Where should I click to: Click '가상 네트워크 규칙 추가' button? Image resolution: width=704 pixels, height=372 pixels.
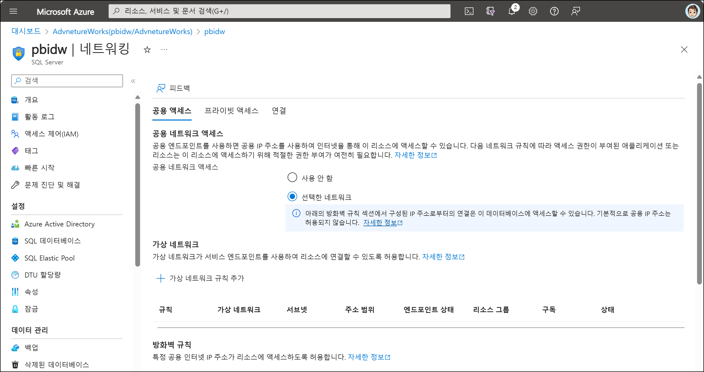[200, 278]
